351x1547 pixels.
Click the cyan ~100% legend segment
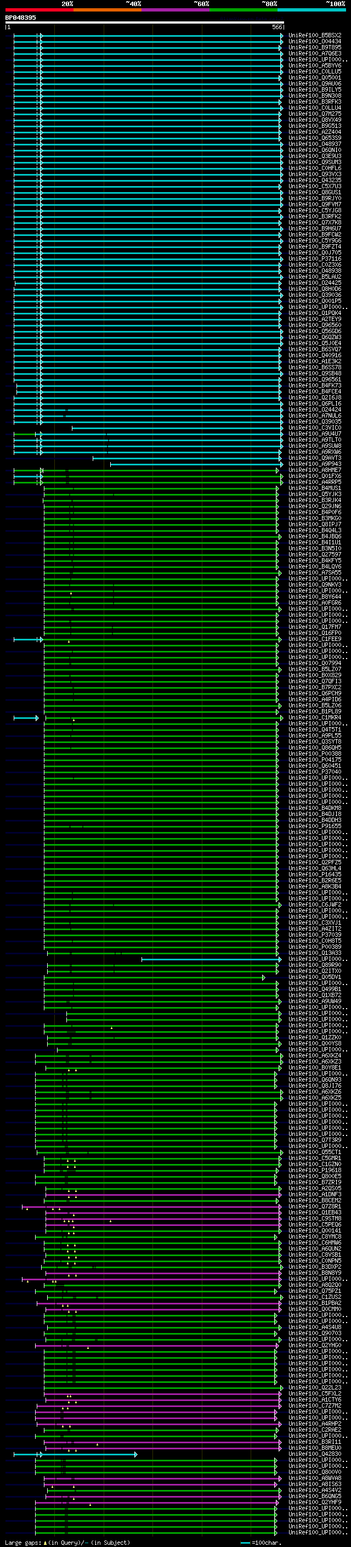coord(311,10)
